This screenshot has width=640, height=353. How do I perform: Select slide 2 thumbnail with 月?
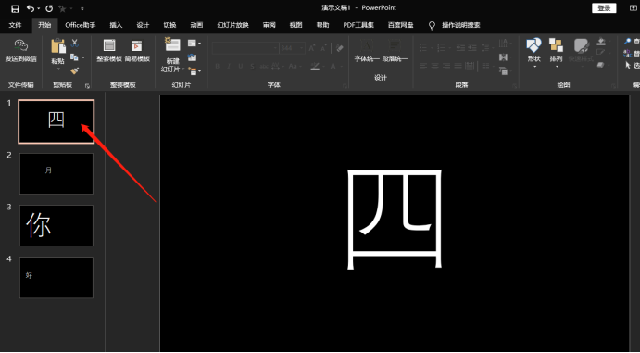(56, 173)
